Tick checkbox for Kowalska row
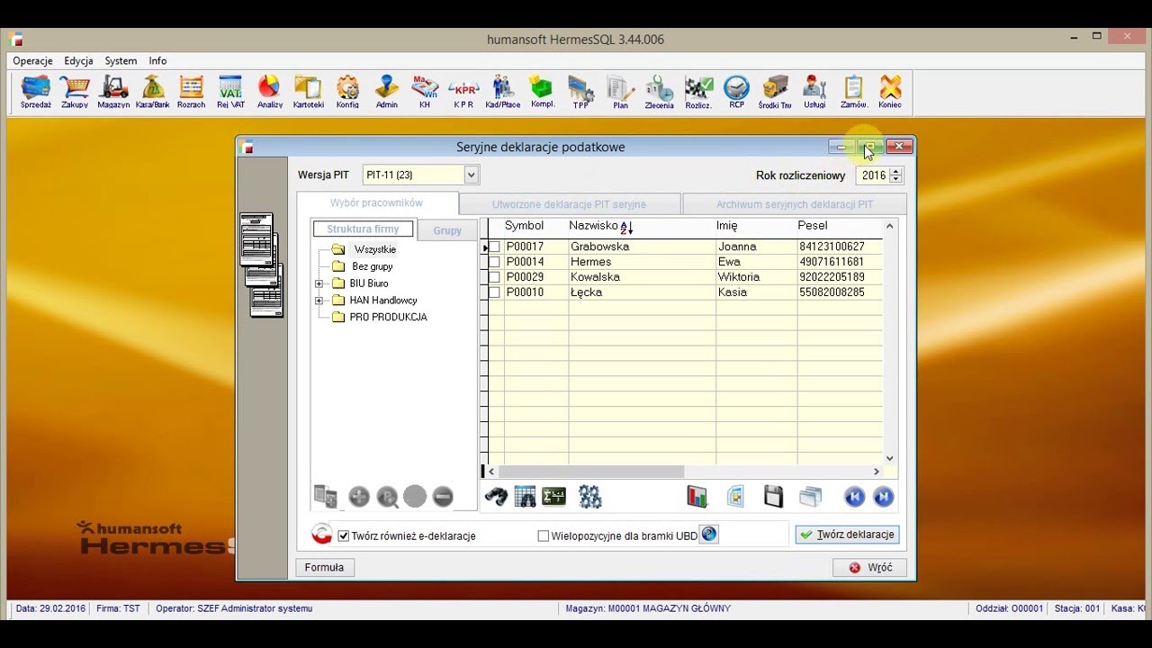The width and height of the screenshot is (1152, 648). (x=494, y=277)
